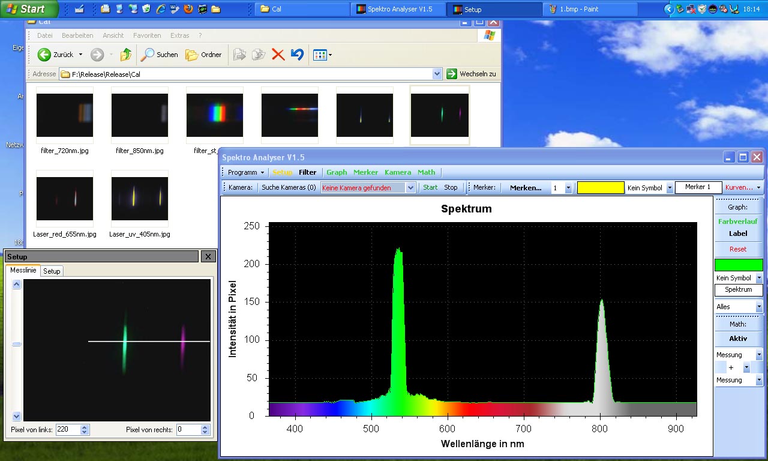This screenshot has height=461, width=768.
Task: Click the Explorer views icon
Action: (x=321, y=55)
